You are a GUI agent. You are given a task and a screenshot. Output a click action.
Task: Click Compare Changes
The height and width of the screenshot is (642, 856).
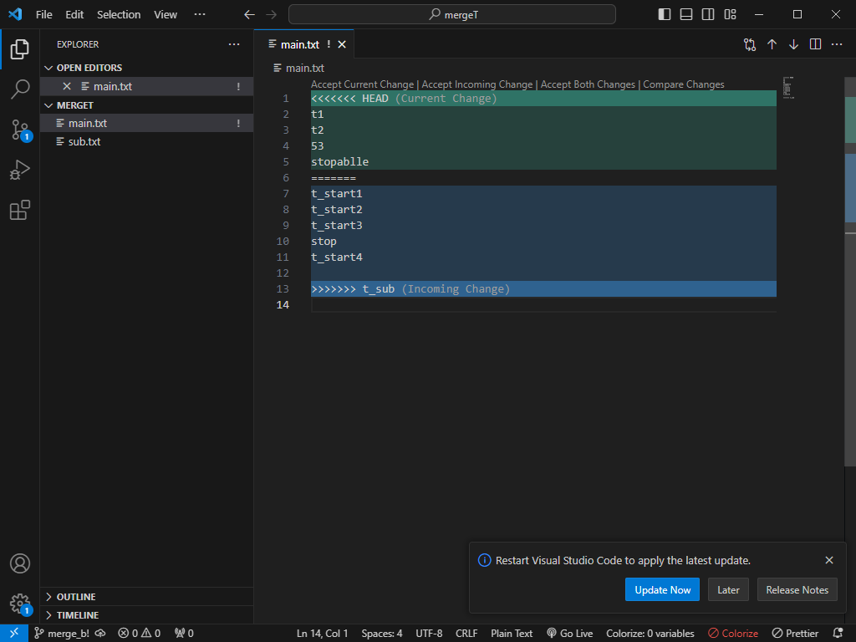click(684, 84)
